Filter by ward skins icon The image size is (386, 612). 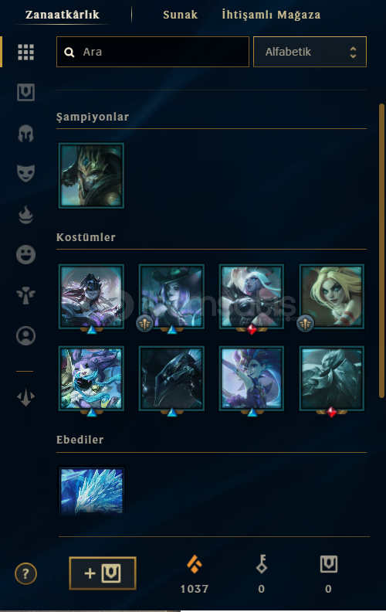[x=25, y=295]
